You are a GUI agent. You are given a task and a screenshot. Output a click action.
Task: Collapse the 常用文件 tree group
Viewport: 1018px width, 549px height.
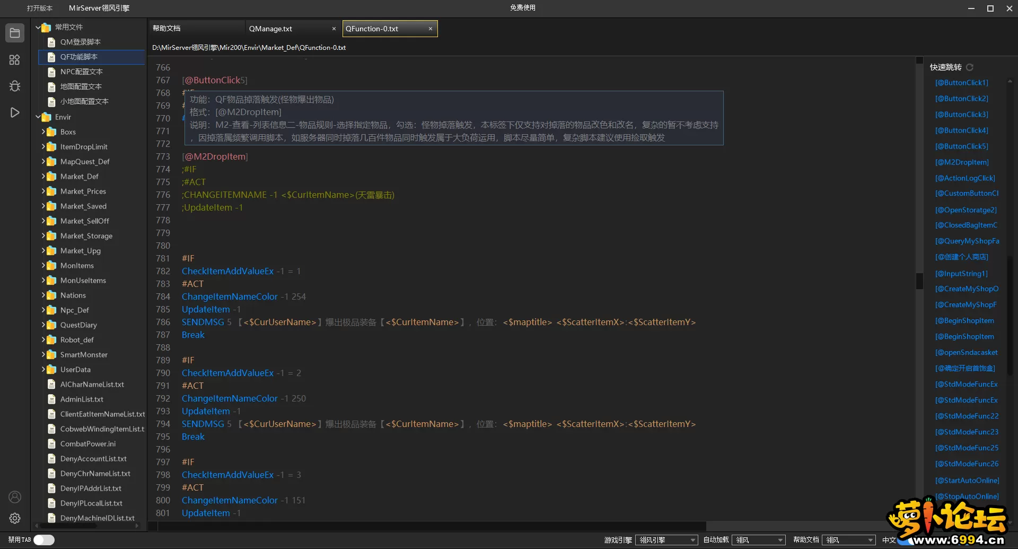[38, 27]
